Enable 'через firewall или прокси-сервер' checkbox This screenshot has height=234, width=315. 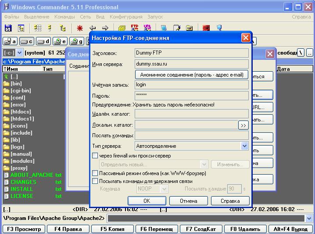(95, 156)
